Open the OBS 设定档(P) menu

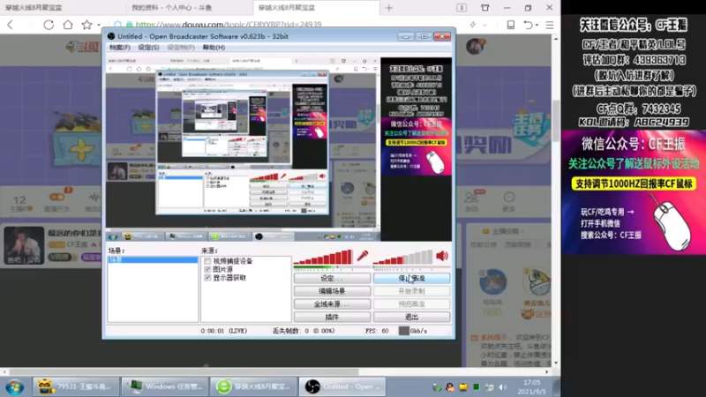pos(181,48)
